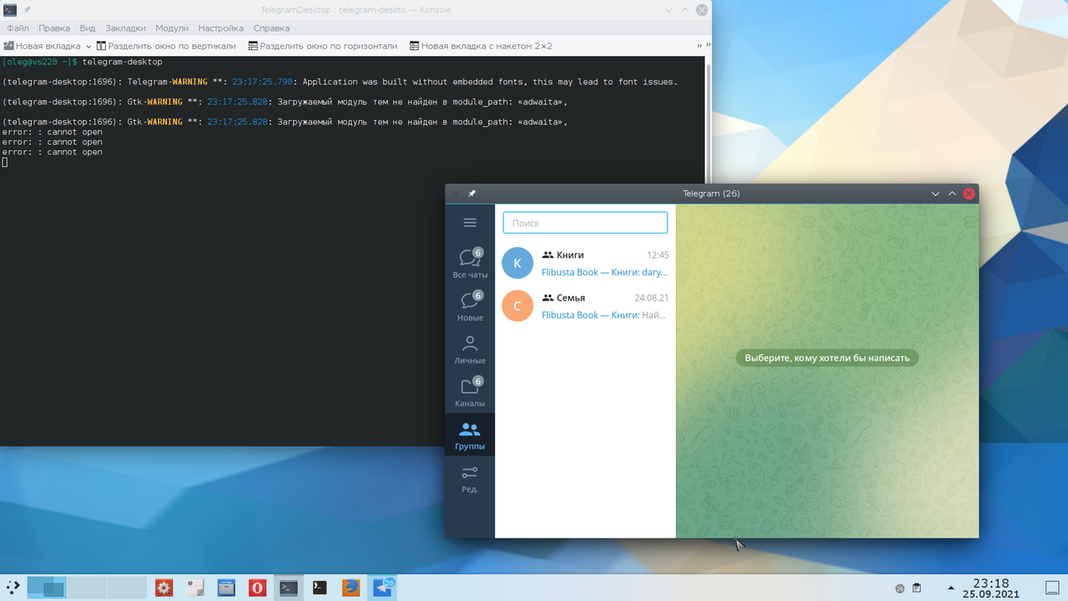Switch to the second virtual desktop in pager

pyautogui.click(x=87, y=588)
